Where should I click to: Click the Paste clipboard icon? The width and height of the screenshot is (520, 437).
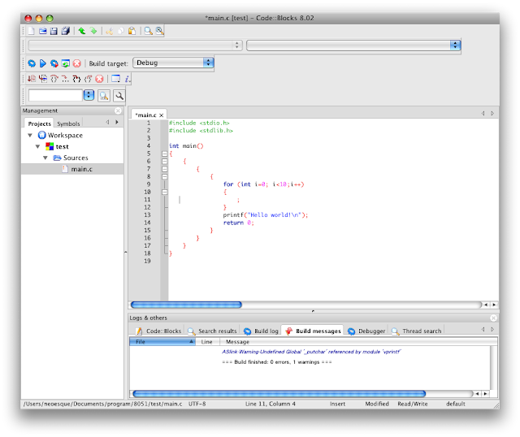[x=132, y=31]
